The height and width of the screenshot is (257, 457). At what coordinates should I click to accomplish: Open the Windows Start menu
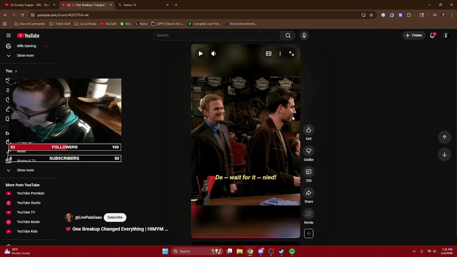point(165,251)
